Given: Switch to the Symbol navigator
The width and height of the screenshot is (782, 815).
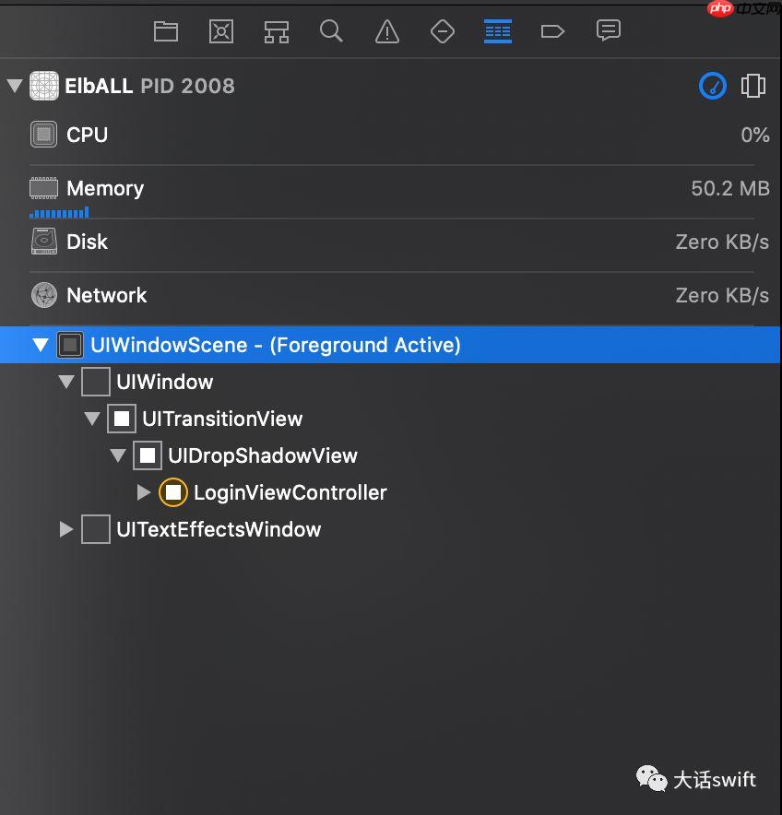Looking at the screenshot, I should coord(277,31).
